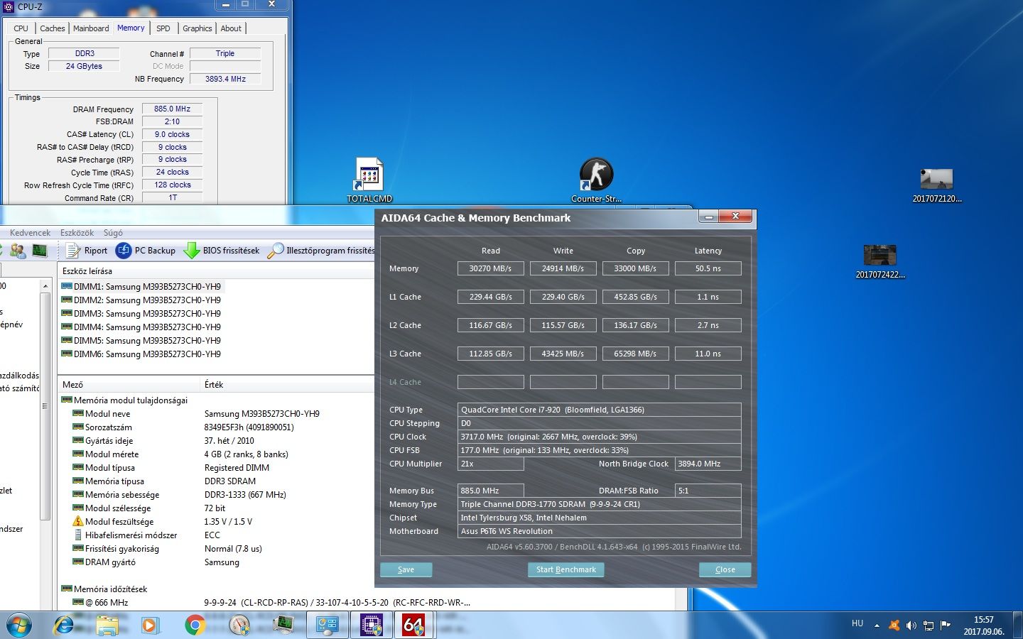Switch to AIDA64 via the red 64 taskbar icon

point(413,626)
